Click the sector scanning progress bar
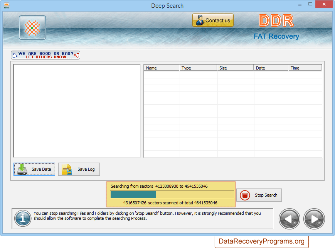The image size is (335, 248). (x=172, y=194)
